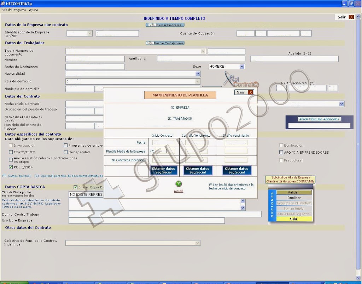Viewport: 362px width, 284px height.
Task: Click the main window scroll-up arrow
Action: click(x=358, y=16)
